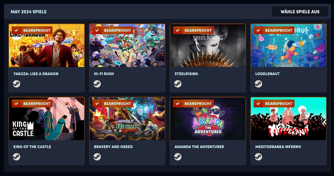
Task: Click Steam icon under Yakuza: Like a Dragon
Action: [17, 84]
